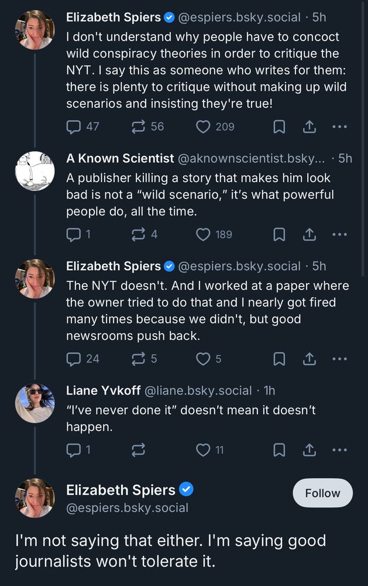
Task: Follow Elizabeth Spiers
Action: pyautogui.click(x=322, y=493)
